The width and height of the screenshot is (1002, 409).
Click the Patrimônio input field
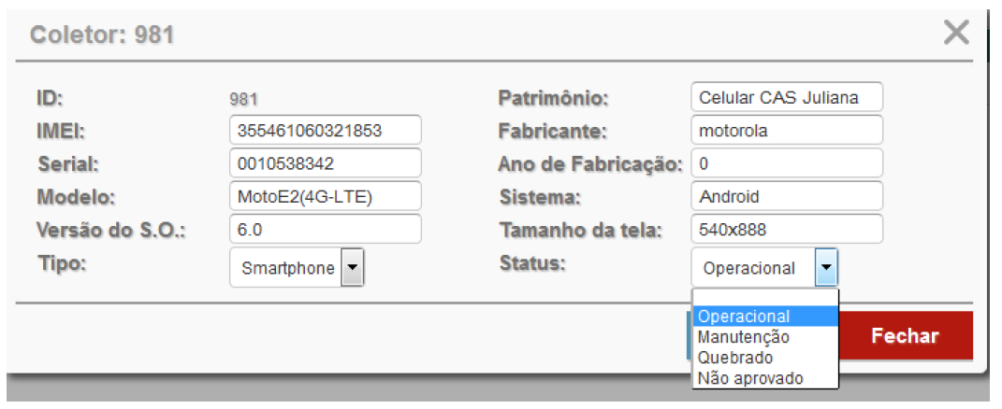tap(787, 97)
